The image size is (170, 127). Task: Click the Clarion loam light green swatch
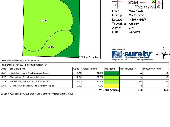112,78
